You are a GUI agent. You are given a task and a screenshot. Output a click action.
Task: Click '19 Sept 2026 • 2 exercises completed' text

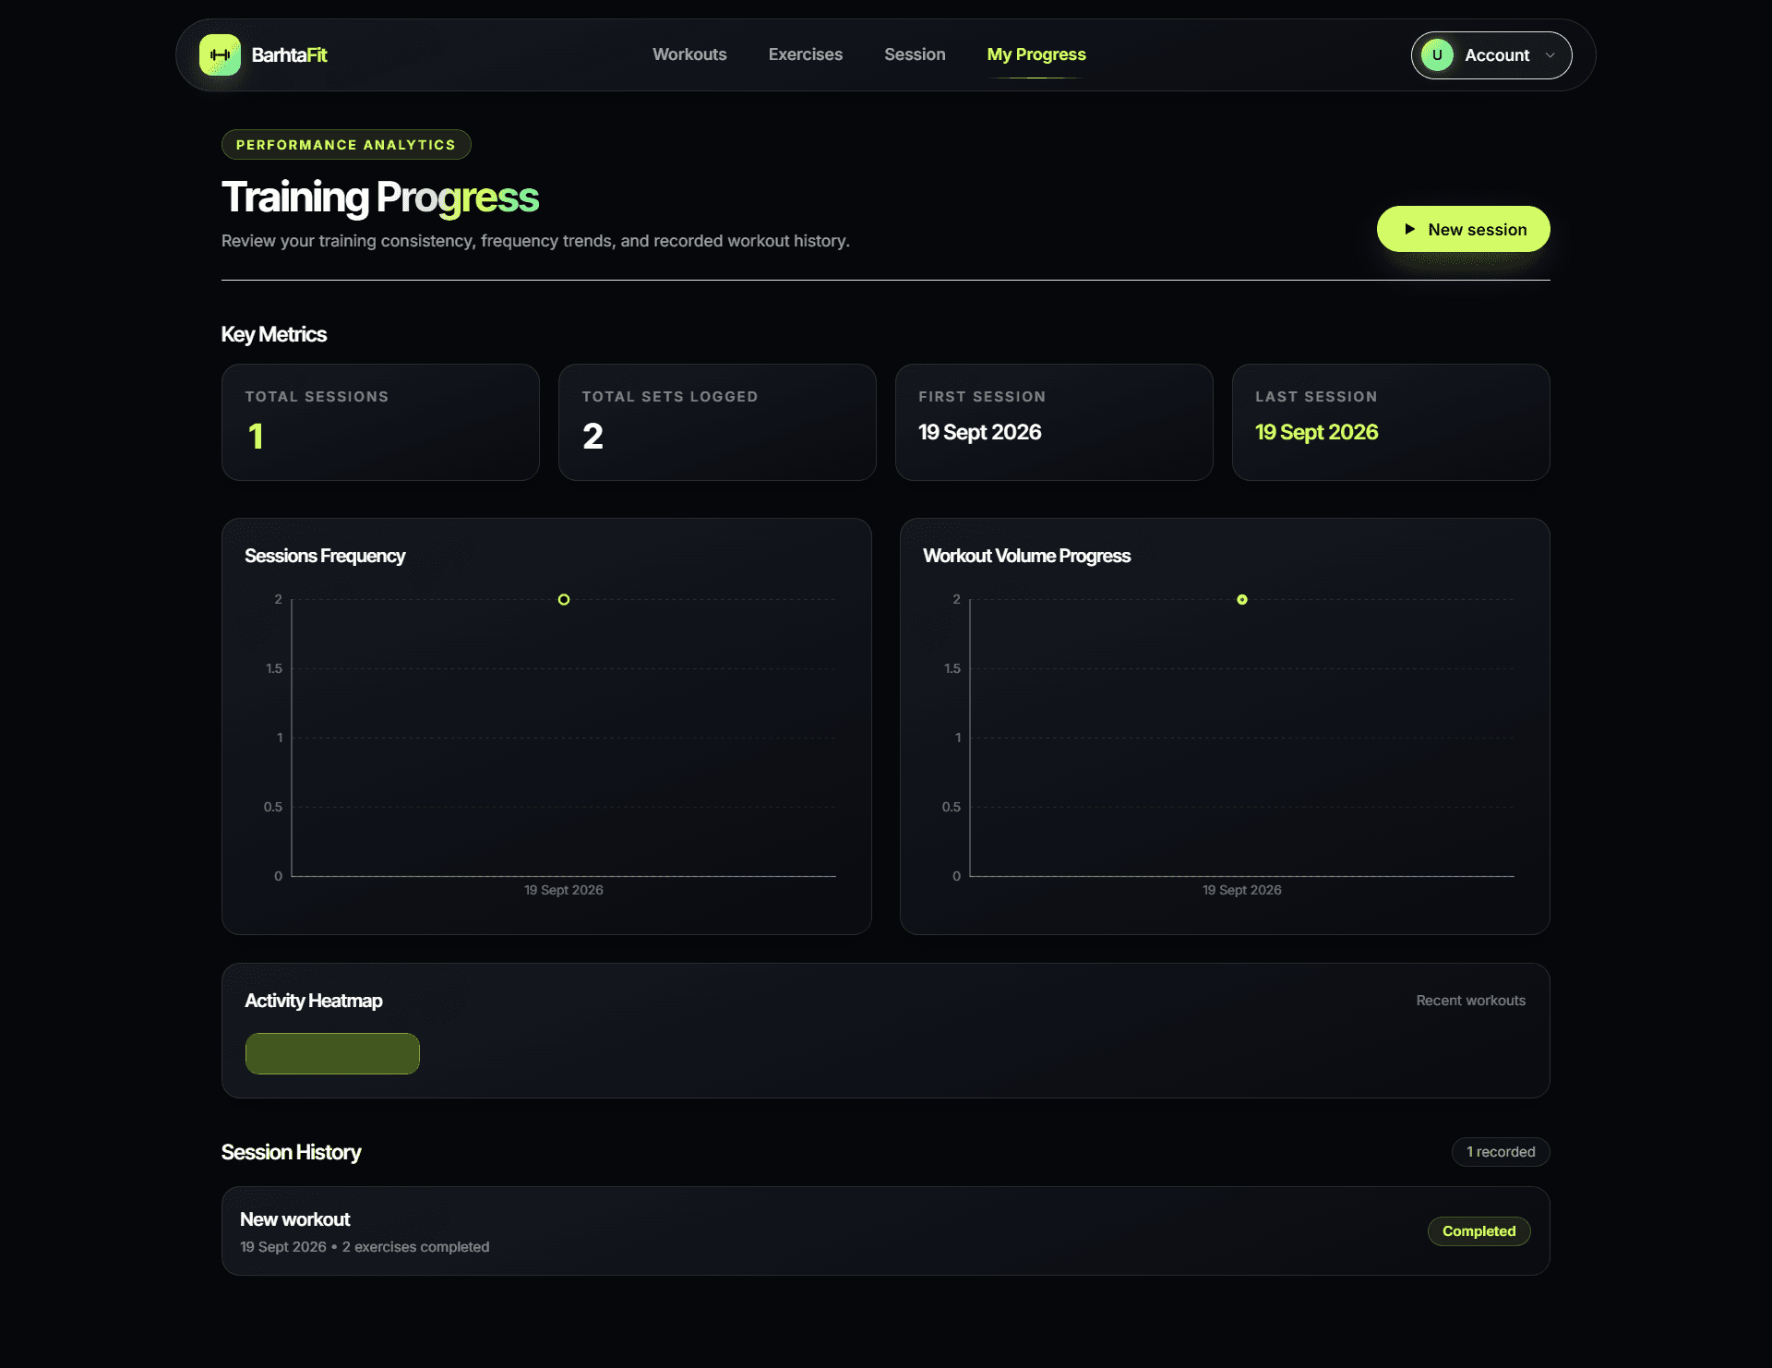(x=365, y=1247)
